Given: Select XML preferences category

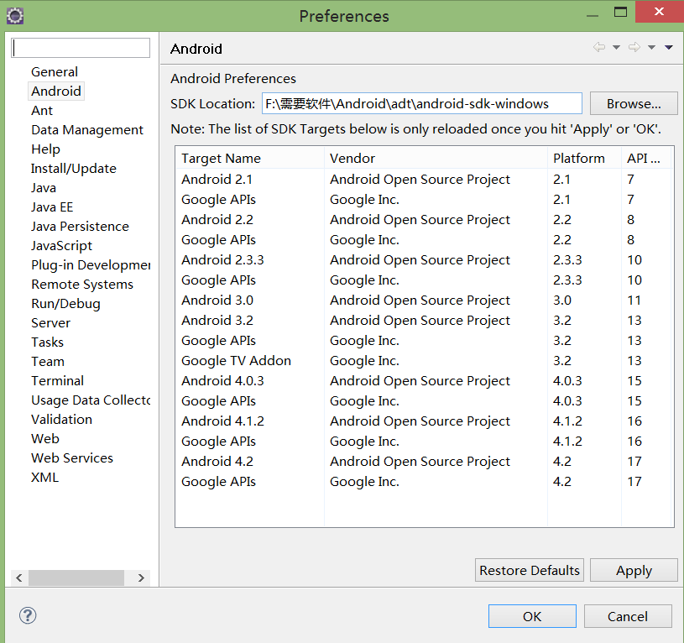Looking at the screenshot, I should pos(44,478).
